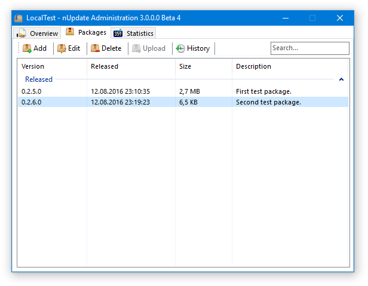368x286 pixels.
Task: Click the Delete button label
Action: [x=111, y=48]
